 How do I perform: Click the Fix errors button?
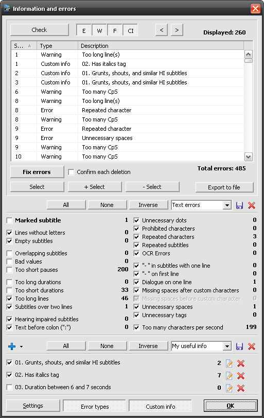point(37,172)
